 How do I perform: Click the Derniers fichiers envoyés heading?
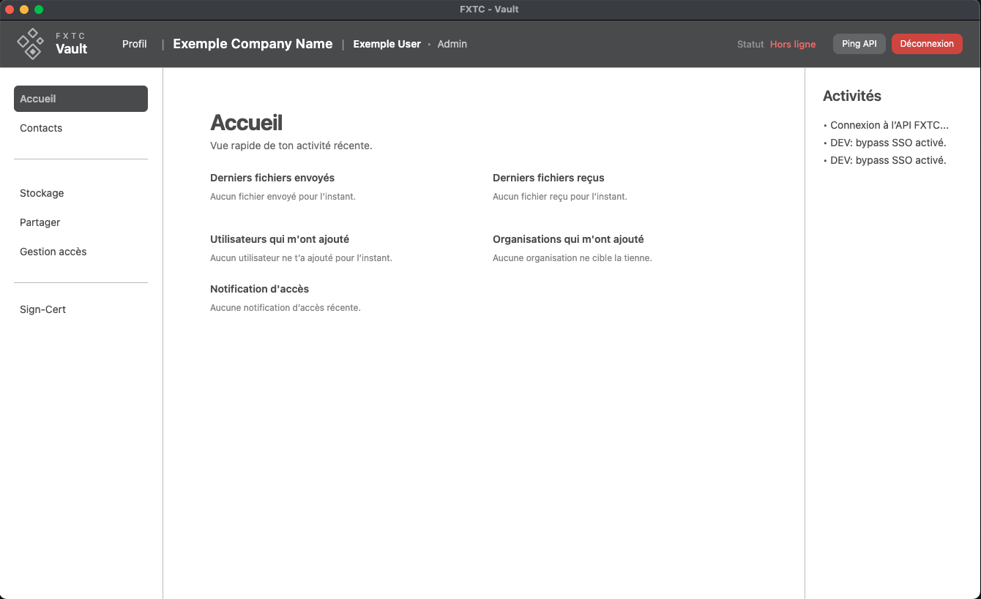[x=272, y=178]
